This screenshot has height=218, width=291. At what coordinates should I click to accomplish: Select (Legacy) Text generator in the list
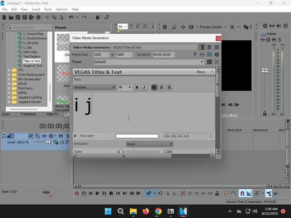coord(32,66)
